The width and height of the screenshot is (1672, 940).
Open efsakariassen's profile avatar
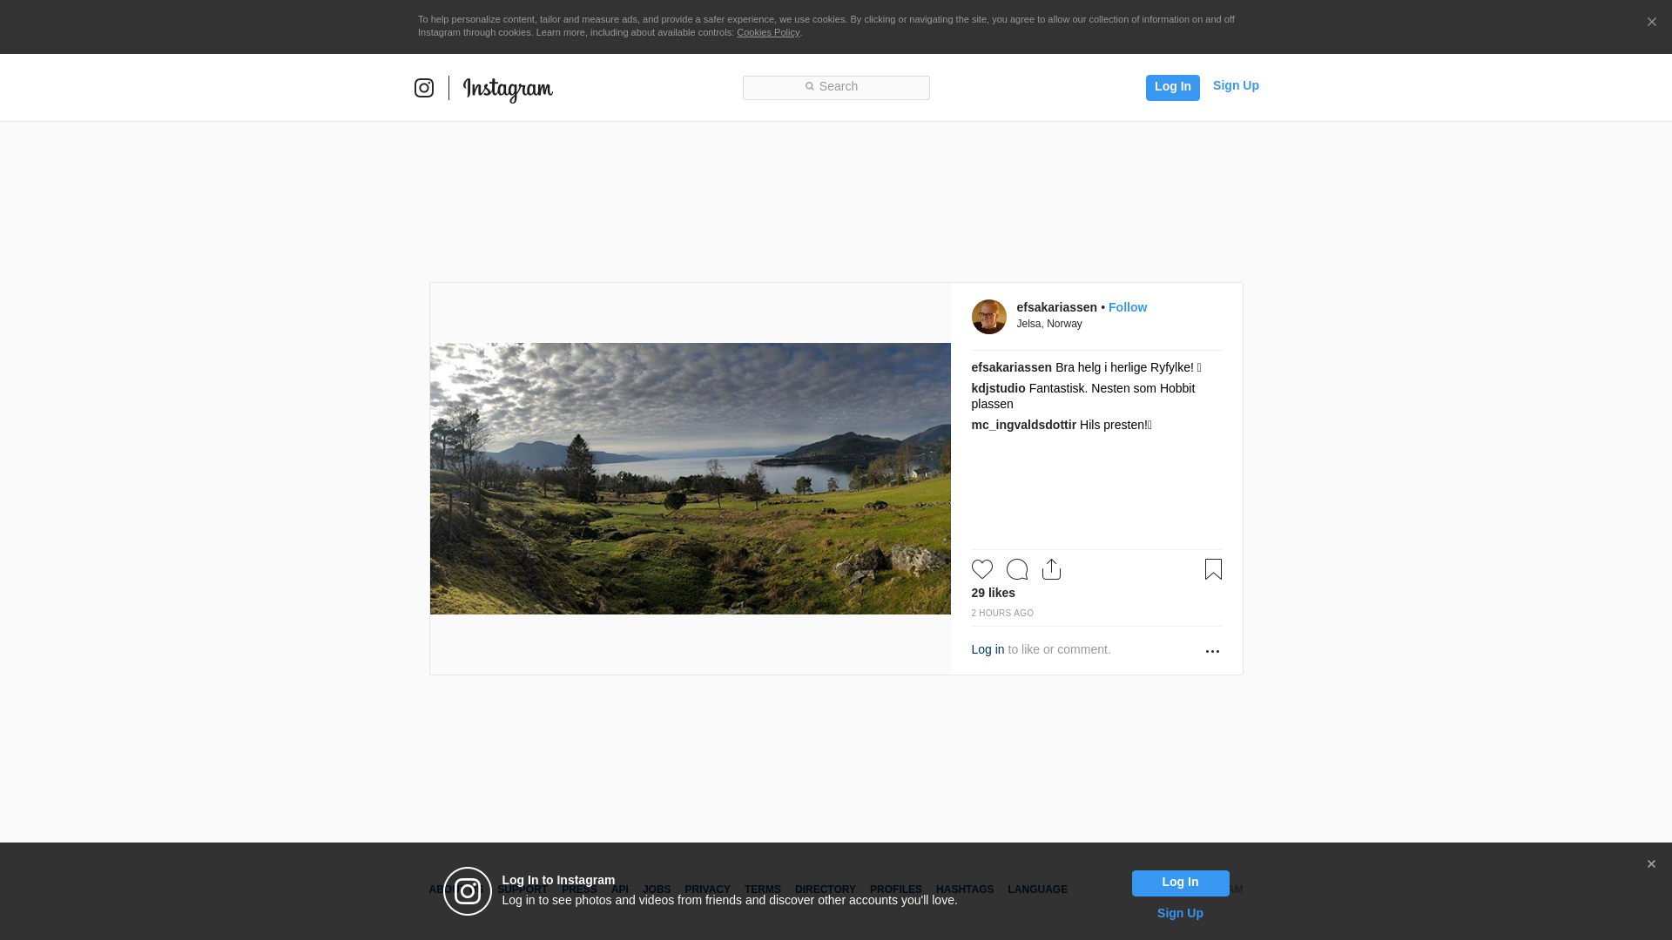[988, 317]
